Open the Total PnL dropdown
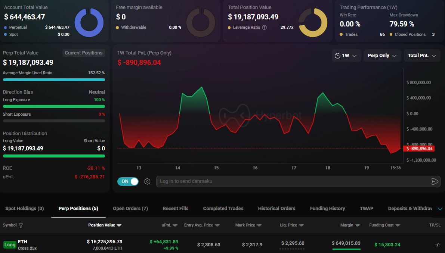Screen dimensions: 445x253 click(422, 55)
